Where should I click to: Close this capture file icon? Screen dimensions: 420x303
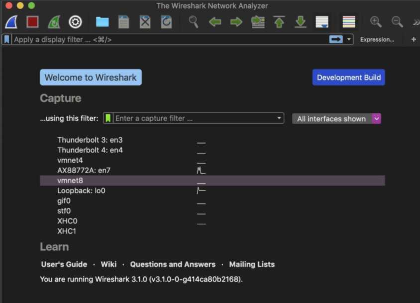[x=145, y=22]
